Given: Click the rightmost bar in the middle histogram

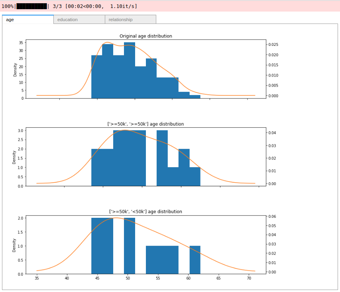Looking at the screenshot, I should pyautogui.click(x=195, y=177).
